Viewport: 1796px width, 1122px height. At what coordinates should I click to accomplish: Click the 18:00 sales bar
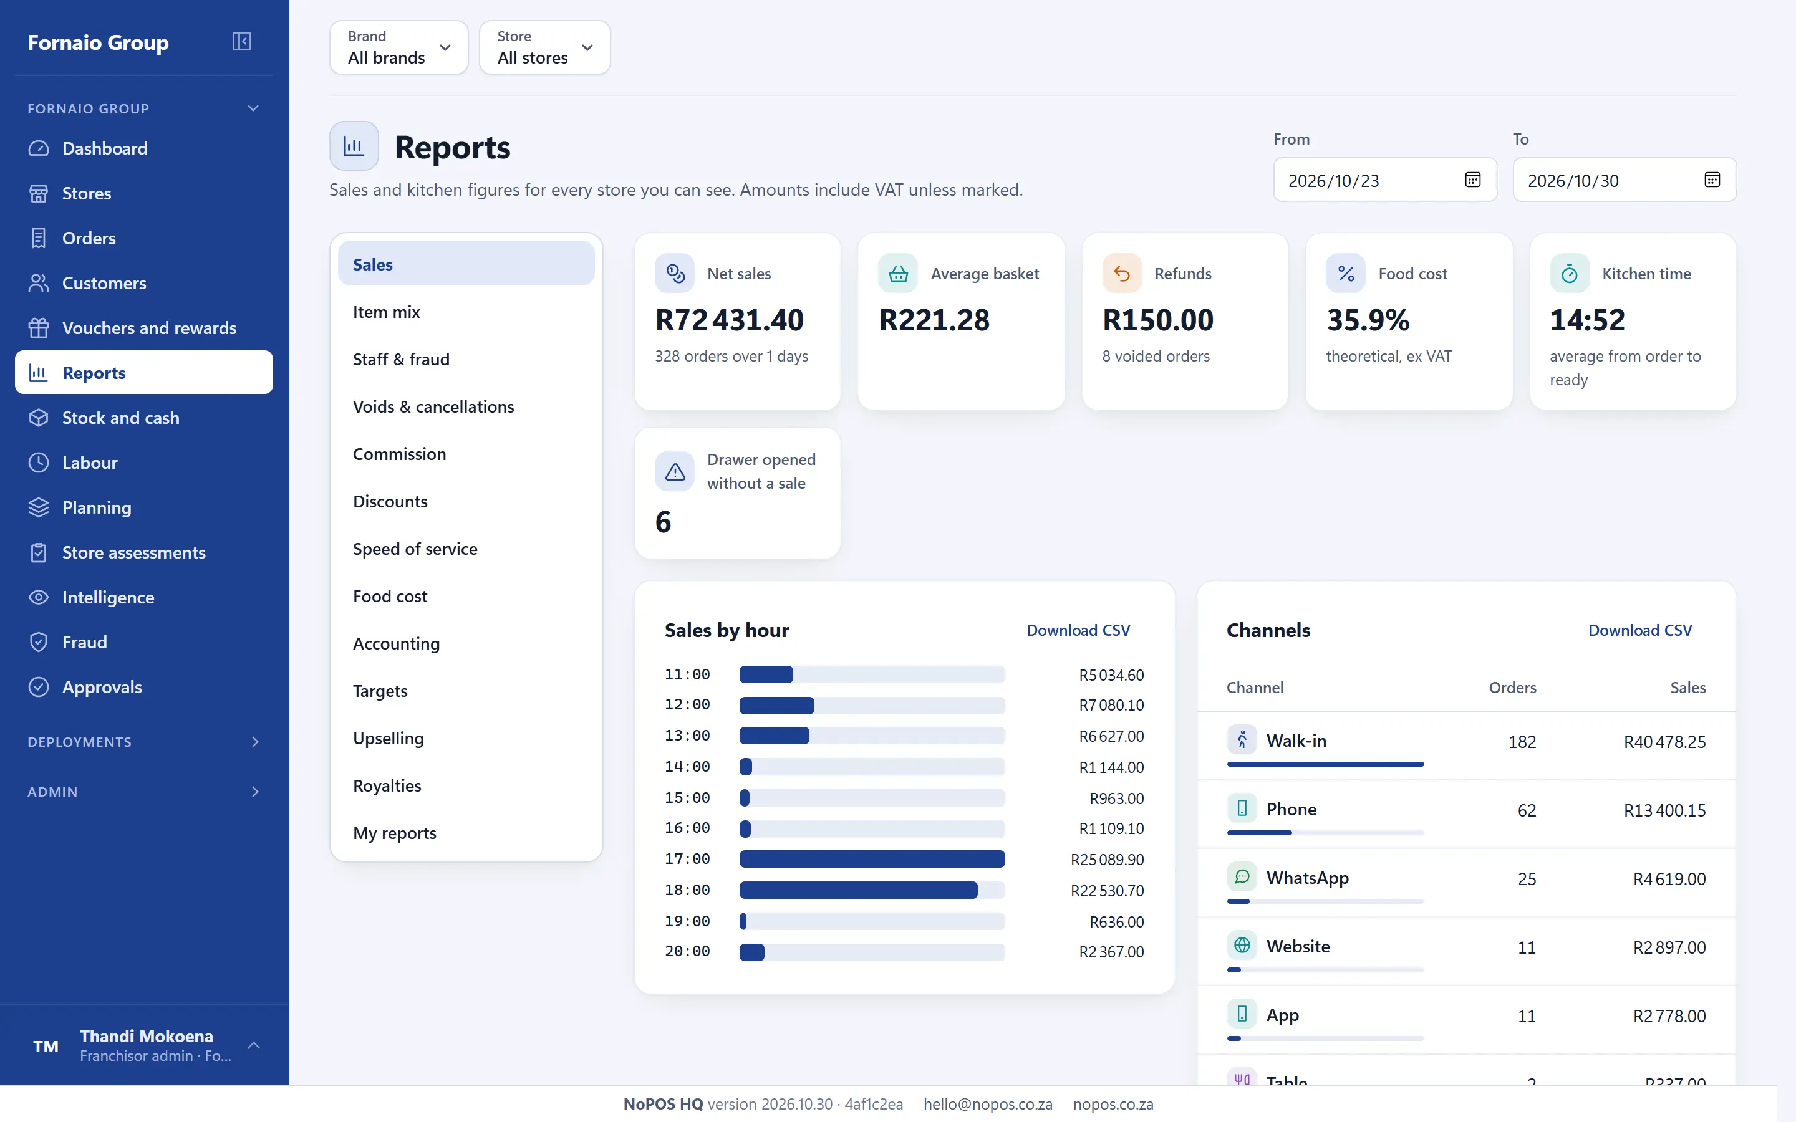pyautogui.click(x=858, y=891)
